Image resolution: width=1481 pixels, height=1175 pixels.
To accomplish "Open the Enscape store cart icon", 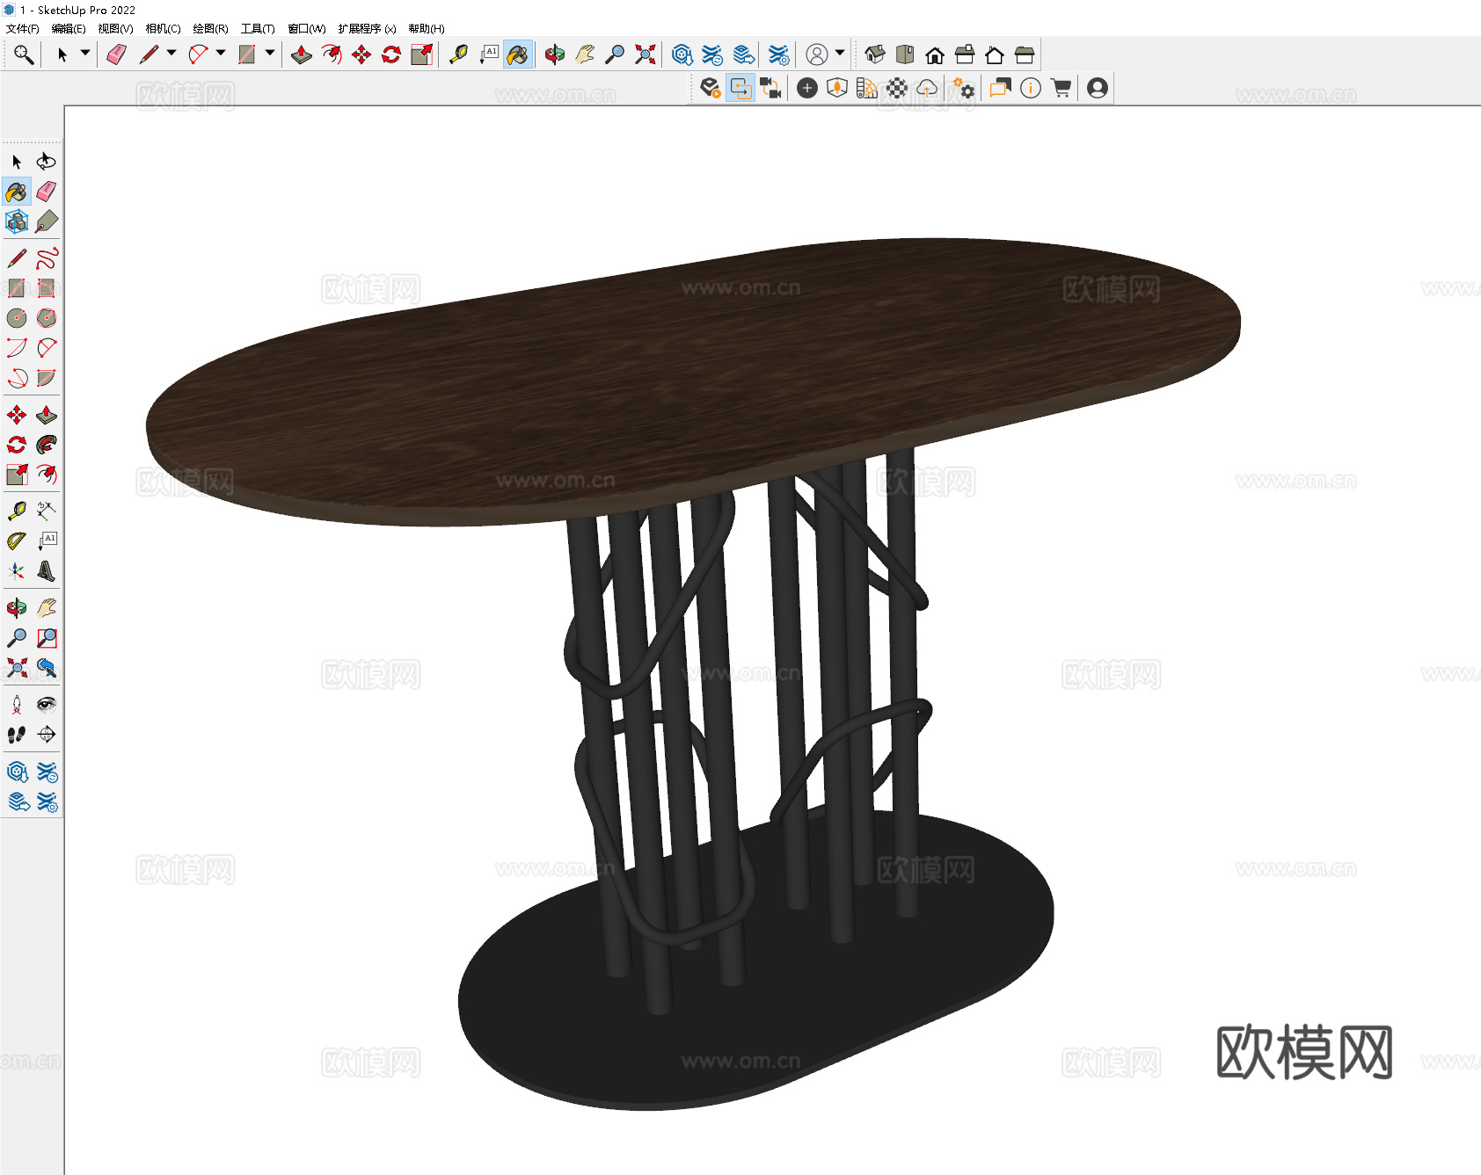I will point(1062,88).
